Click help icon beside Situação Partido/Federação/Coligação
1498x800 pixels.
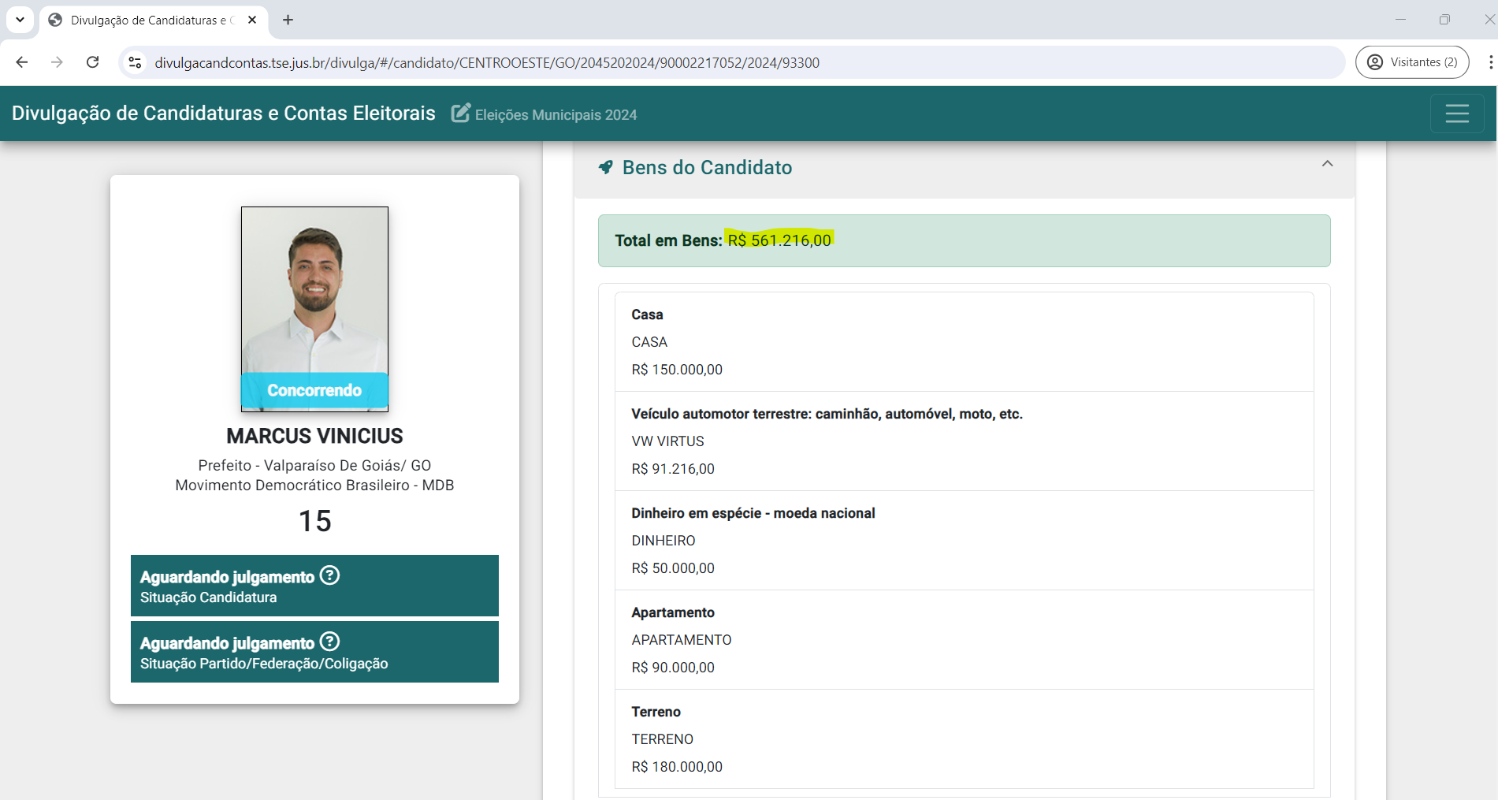330,642
